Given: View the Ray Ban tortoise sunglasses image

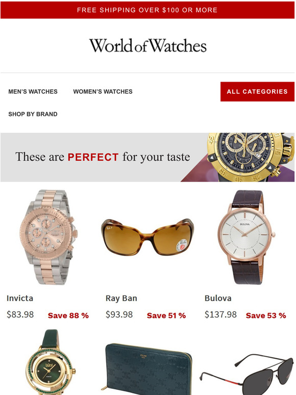Looking at the screenshot, I should (147, 237).
